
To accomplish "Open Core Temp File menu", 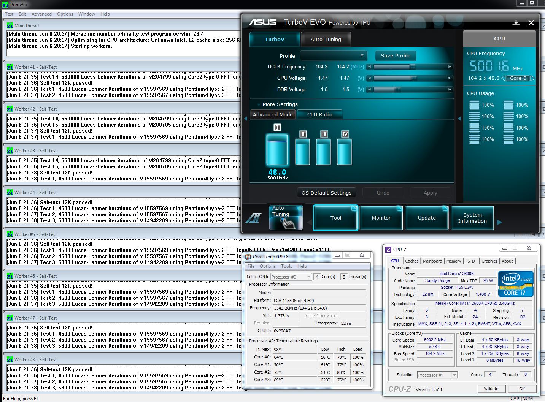I will pyautogui.click(x=251, y=266).
